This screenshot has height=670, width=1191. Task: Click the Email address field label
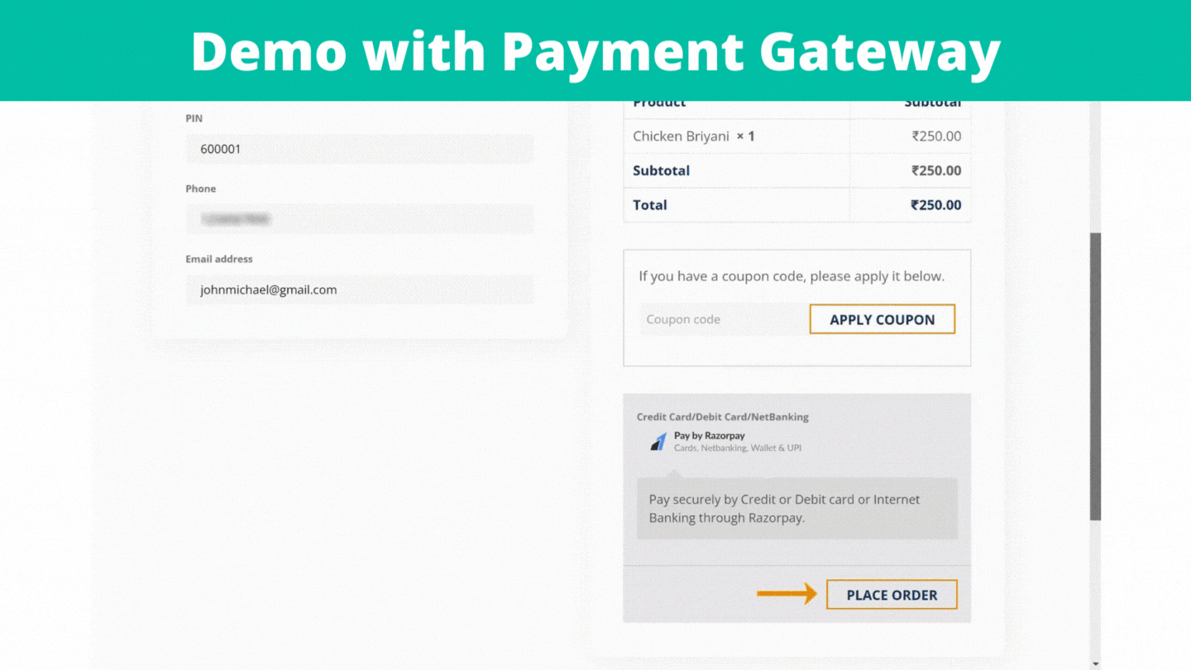(x=219, y=259)
